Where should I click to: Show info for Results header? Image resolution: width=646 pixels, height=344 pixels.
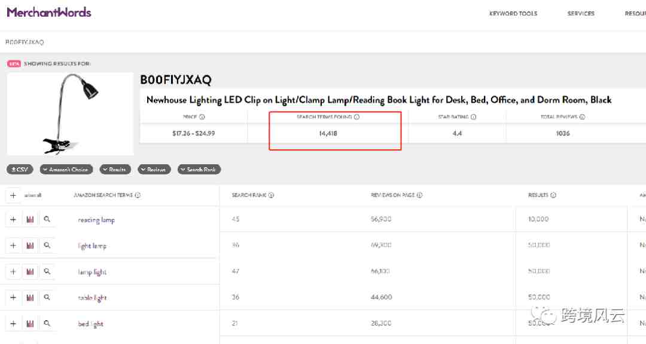tap(553, 195)
